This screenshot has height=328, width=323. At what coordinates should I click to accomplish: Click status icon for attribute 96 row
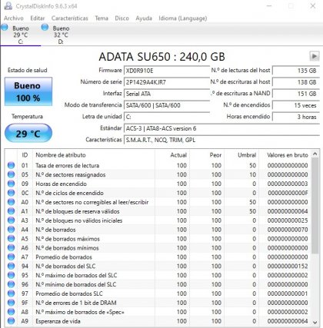pyautogui.click(x=11, y=284)
